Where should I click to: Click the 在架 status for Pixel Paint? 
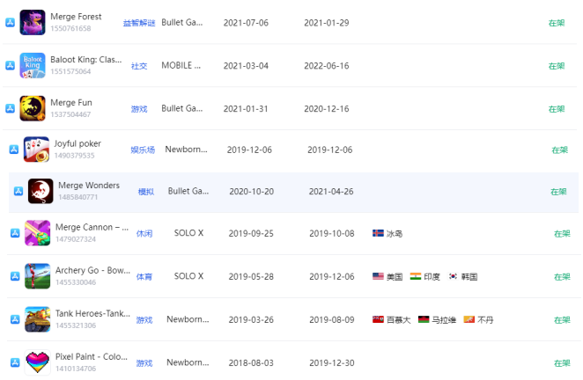click(x=561, y=362)
